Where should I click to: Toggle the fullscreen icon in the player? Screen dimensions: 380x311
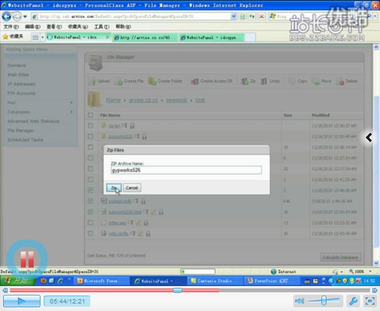coord(369,301)
